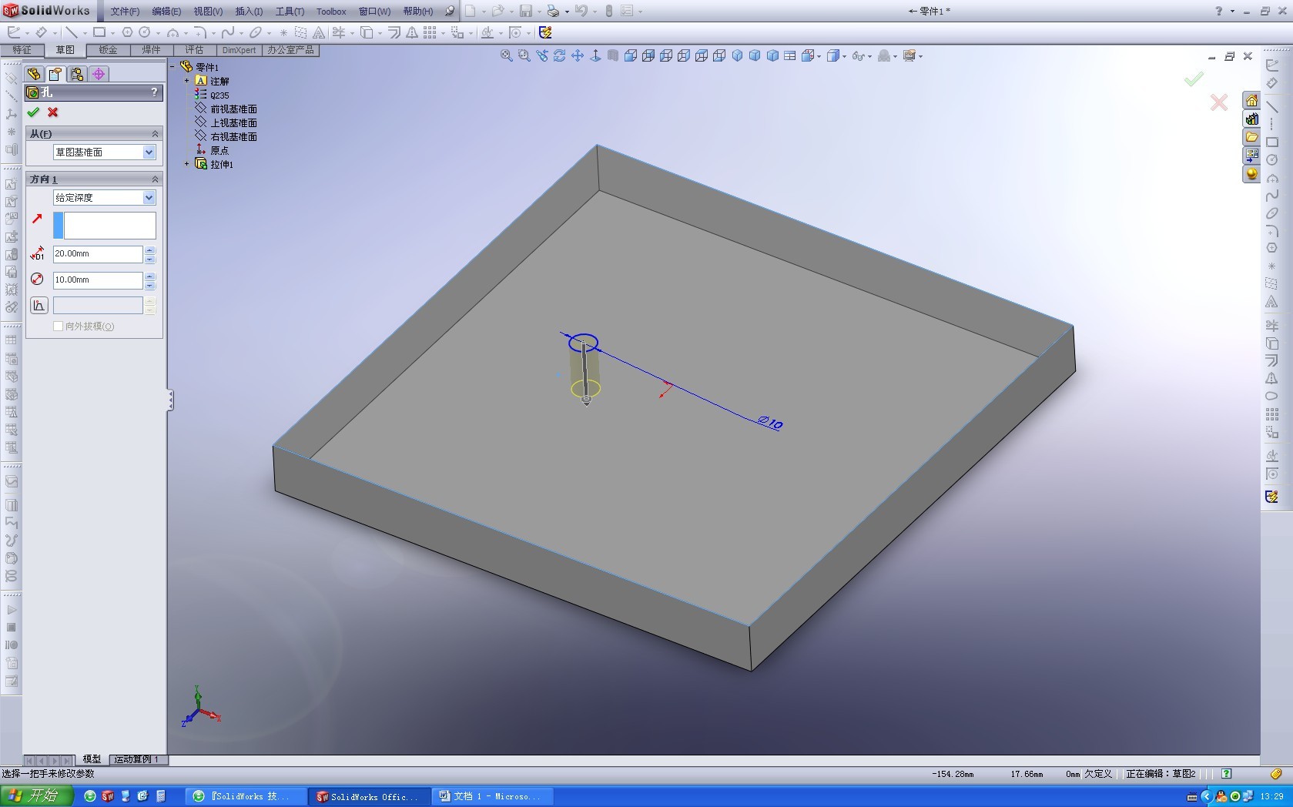Open the ConfigurationManager tab icon

pos(76,74)
